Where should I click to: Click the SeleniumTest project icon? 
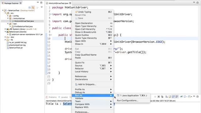[x=5, y=10]
